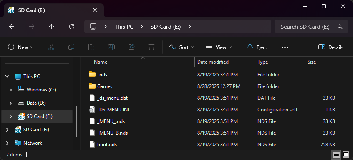
Task: Select the _MENU_.nds file name
Action: coord(111,121)
